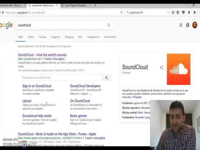Select the Todo search tab

(20, 37)
